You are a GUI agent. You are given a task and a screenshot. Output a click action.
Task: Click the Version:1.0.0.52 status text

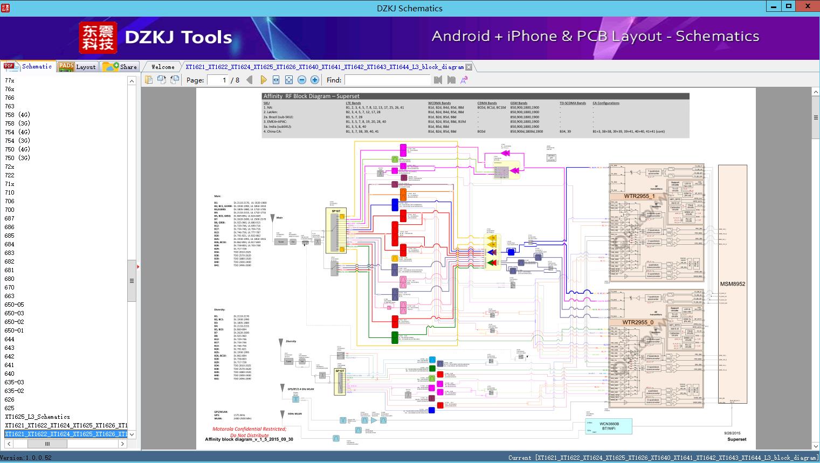(x=26, y=458)
